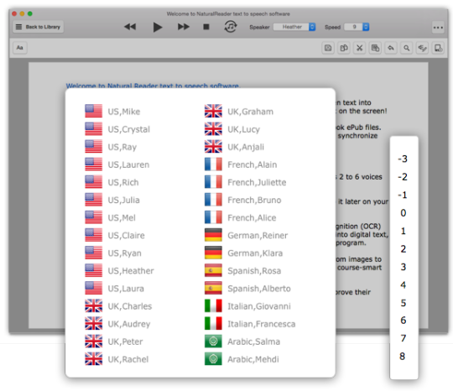Viewport: 453px width, 391px height.
Task: Select US,Ryan voice
Action: pyautogui.click(x=113, y=253)
